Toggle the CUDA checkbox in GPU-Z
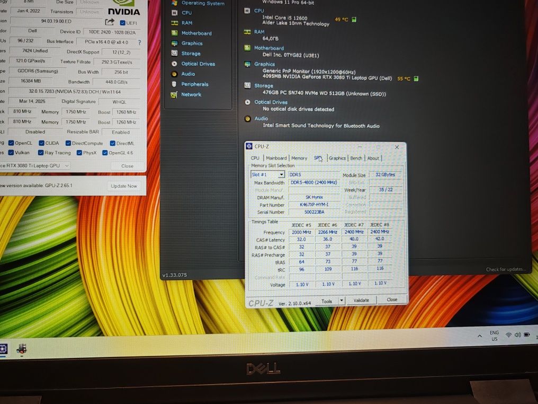Viewport: 538px width, 404px height. click(41, 143)
